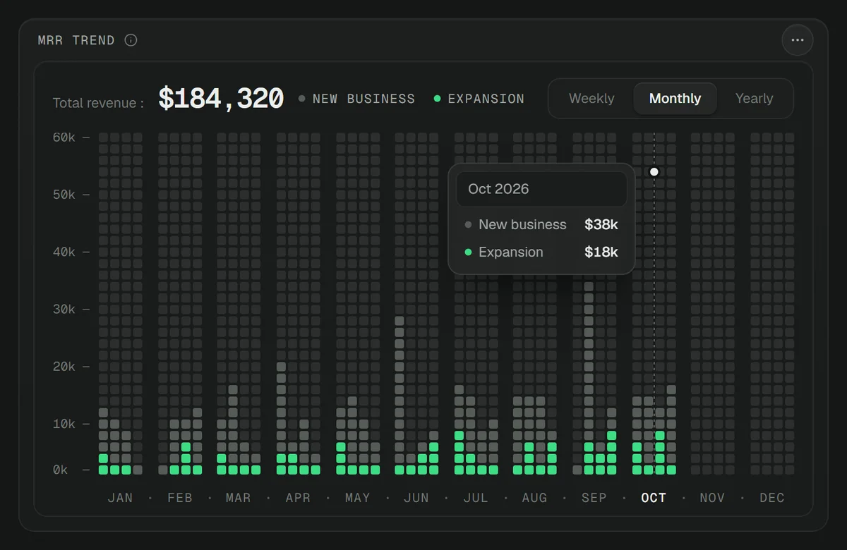The image size is (847, 550).
Task: Click the New business tooltip row label
Action: click(522, 224)
